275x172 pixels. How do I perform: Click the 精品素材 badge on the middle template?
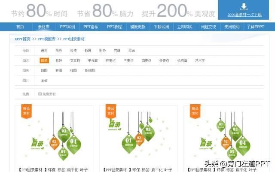click(111, 111)
